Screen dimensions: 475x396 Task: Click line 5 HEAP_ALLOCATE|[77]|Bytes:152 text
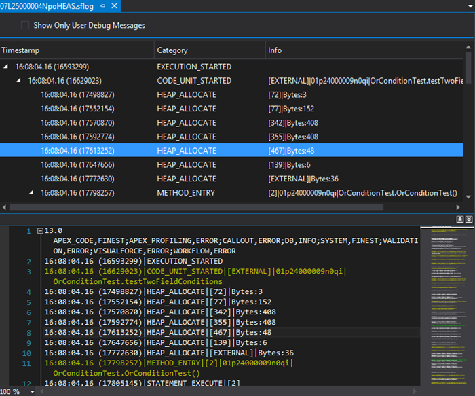pos(209,302)
